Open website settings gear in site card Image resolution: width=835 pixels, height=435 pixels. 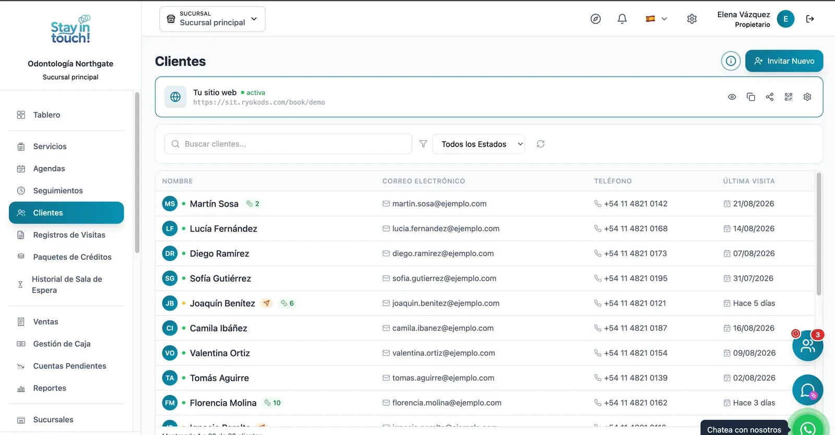[807, 97]
